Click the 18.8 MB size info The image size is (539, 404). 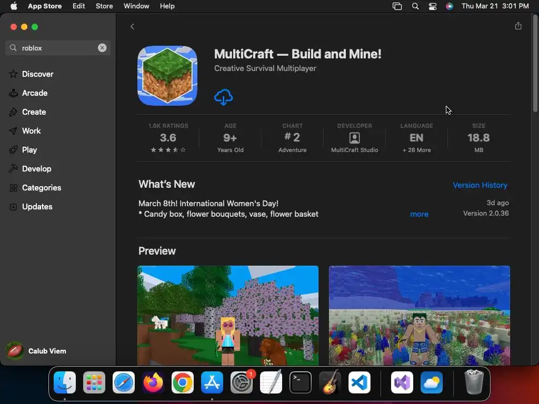[x=478, y=138]
